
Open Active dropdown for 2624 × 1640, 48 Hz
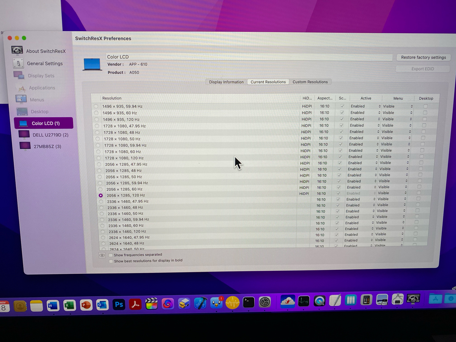[x=358, y=240]
